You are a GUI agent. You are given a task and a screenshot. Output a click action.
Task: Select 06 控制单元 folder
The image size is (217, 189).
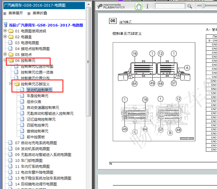(x=25, y=60)
